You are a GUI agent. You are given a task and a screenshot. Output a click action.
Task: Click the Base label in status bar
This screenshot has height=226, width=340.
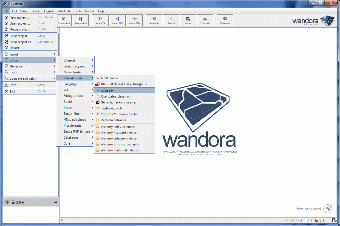(x=317, y=220)
